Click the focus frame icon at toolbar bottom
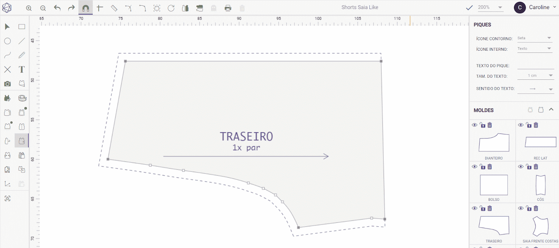Screen dimensions: 559x248 [7, 198]
